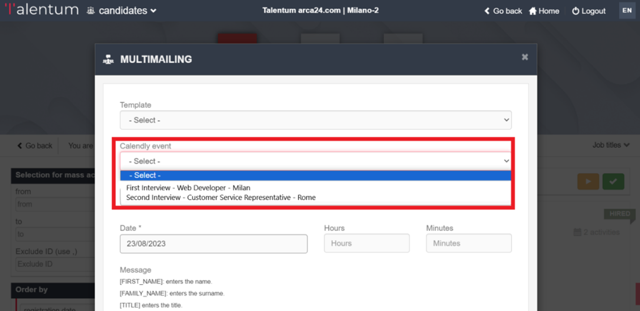Viewport: 640px width, 311px height.
Task: Click the HIRED status badge
Action: click(620, 214)
